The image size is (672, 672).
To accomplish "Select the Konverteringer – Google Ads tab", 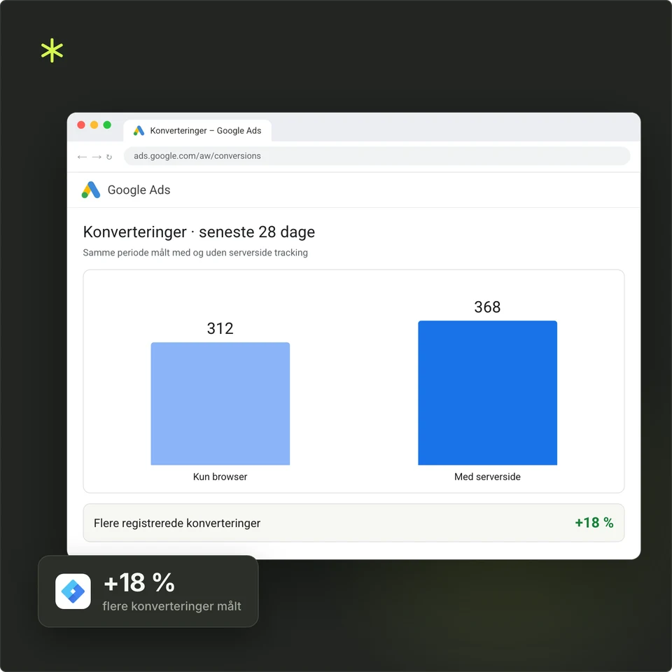I will (197, 131).
